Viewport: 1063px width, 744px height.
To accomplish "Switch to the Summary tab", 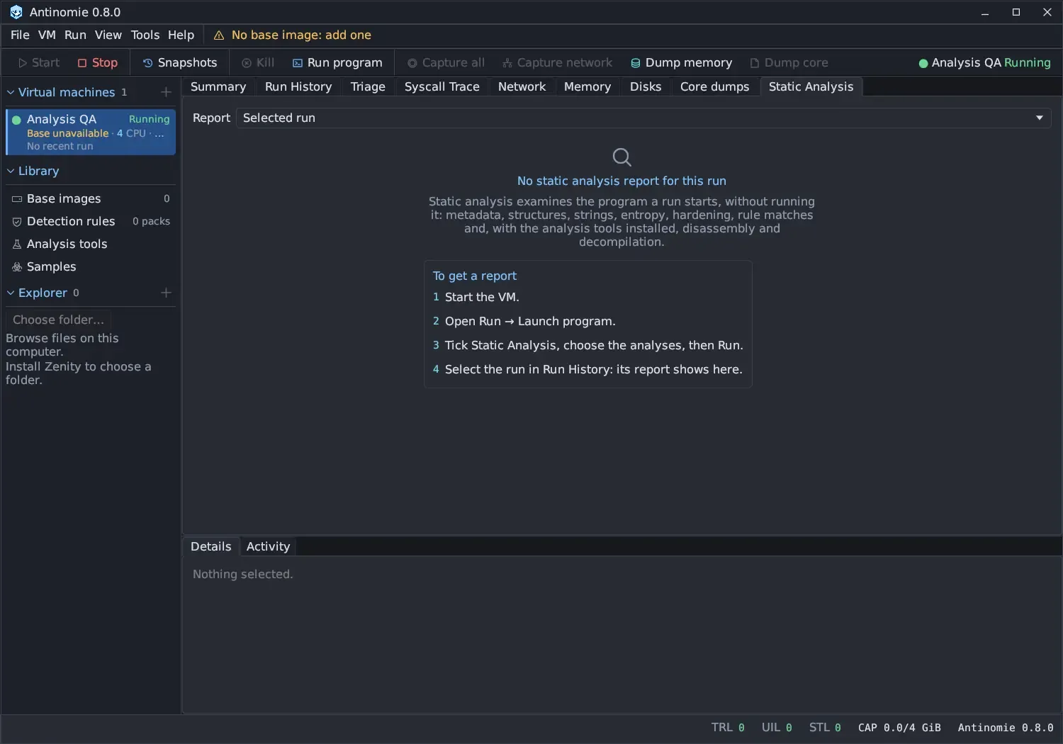I will pos(218,86).
